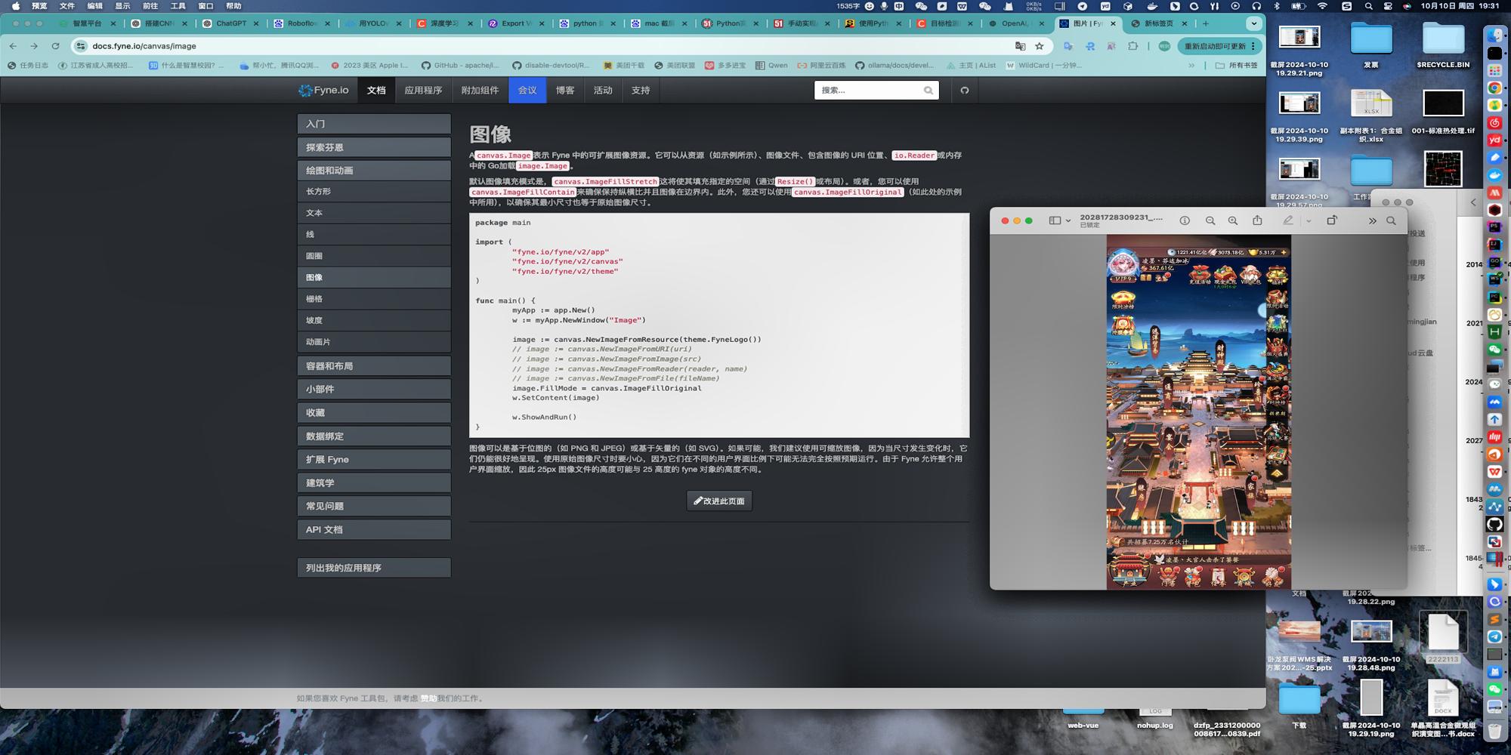Click the Chrome back arrow

pyautogui.click(x=13, y=46)
